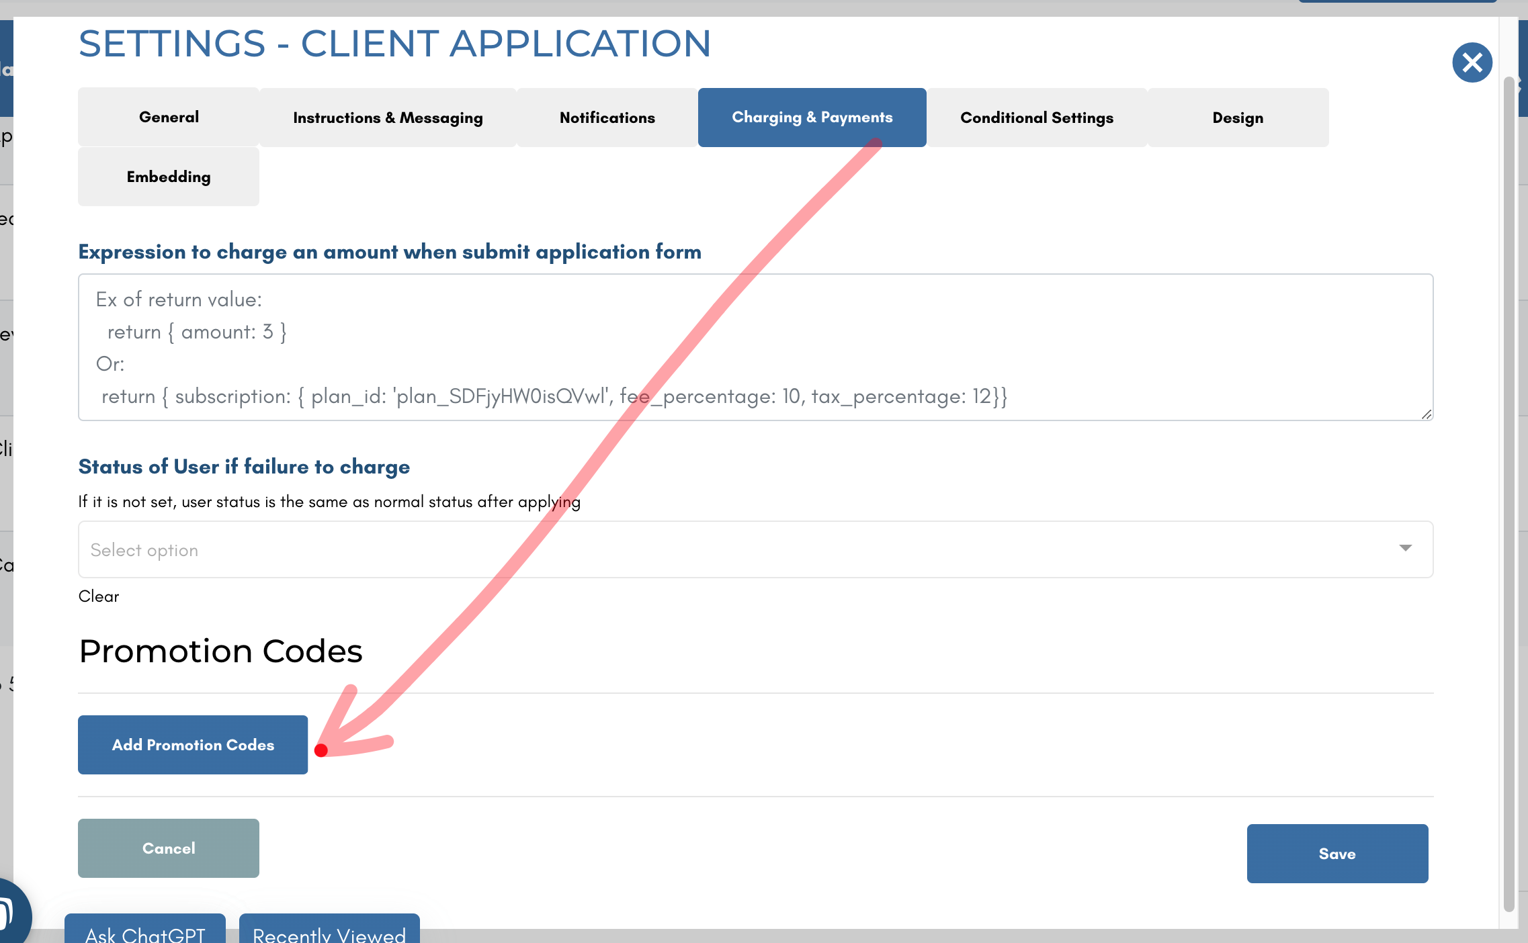Switch to the Design tab

(x=1237, y=117)
